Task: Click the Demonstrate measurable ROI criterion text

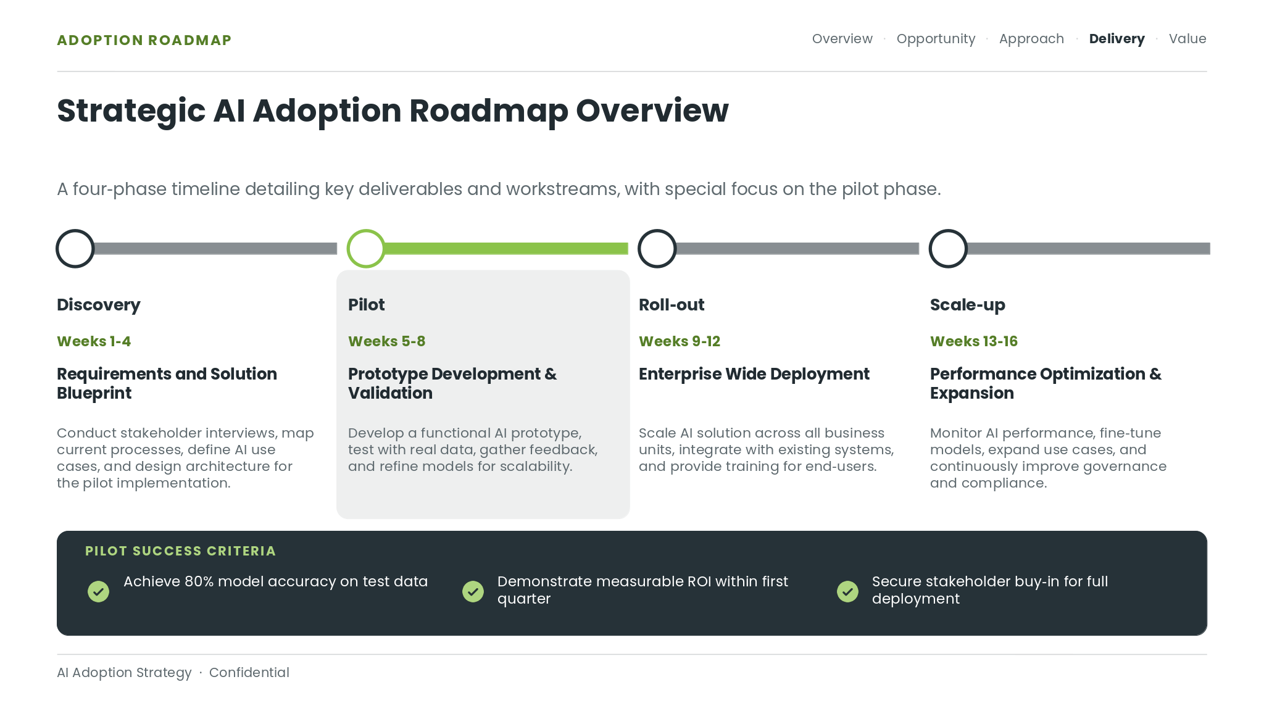Action: (x=642, y=590)
